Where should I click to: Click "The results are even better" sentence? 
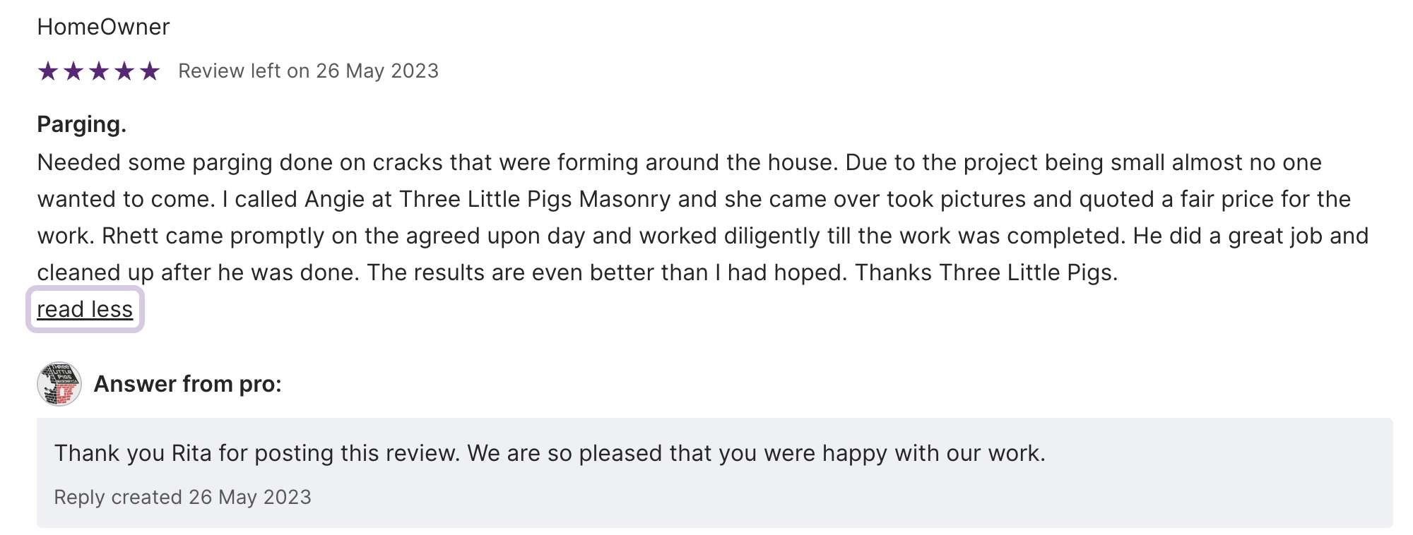[x=608, y=272]
